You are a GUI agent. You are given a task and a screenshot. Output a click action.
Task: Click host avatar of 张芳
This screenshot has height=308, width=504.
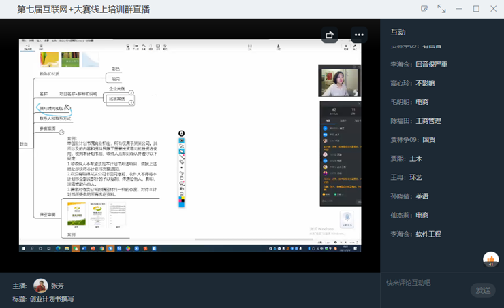41,286
